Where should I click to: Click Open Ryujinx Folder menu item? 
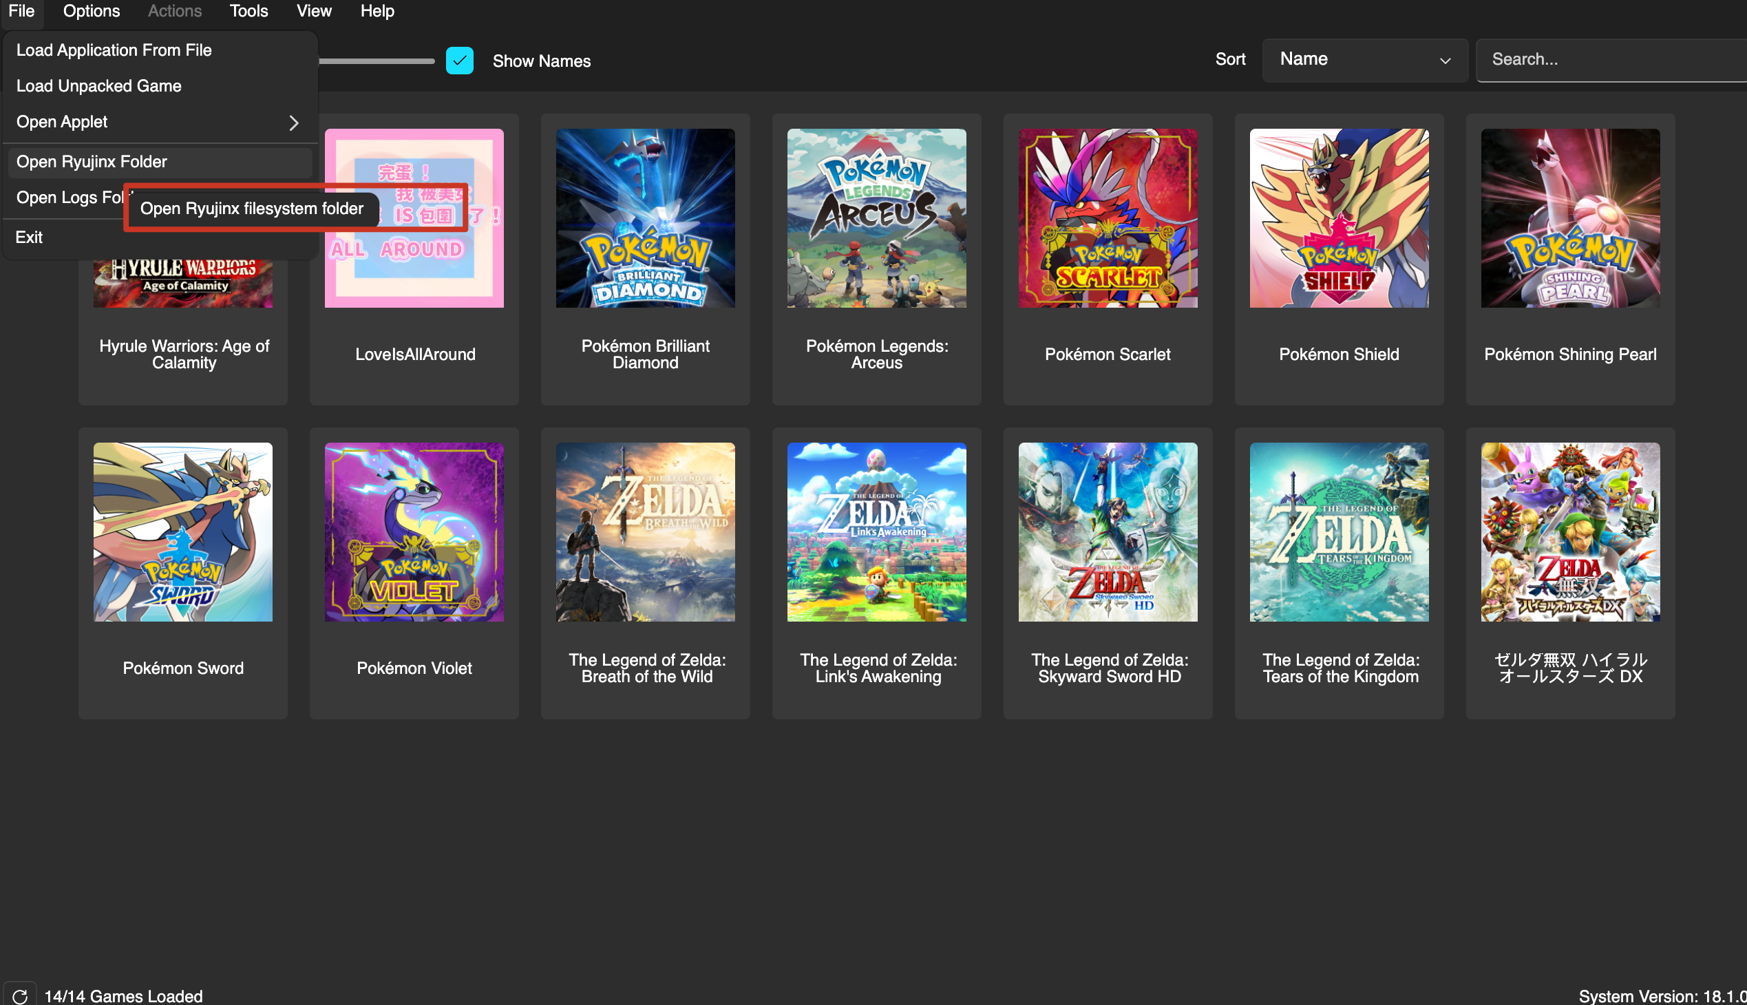pyautogui.click(x=92, y=162)
